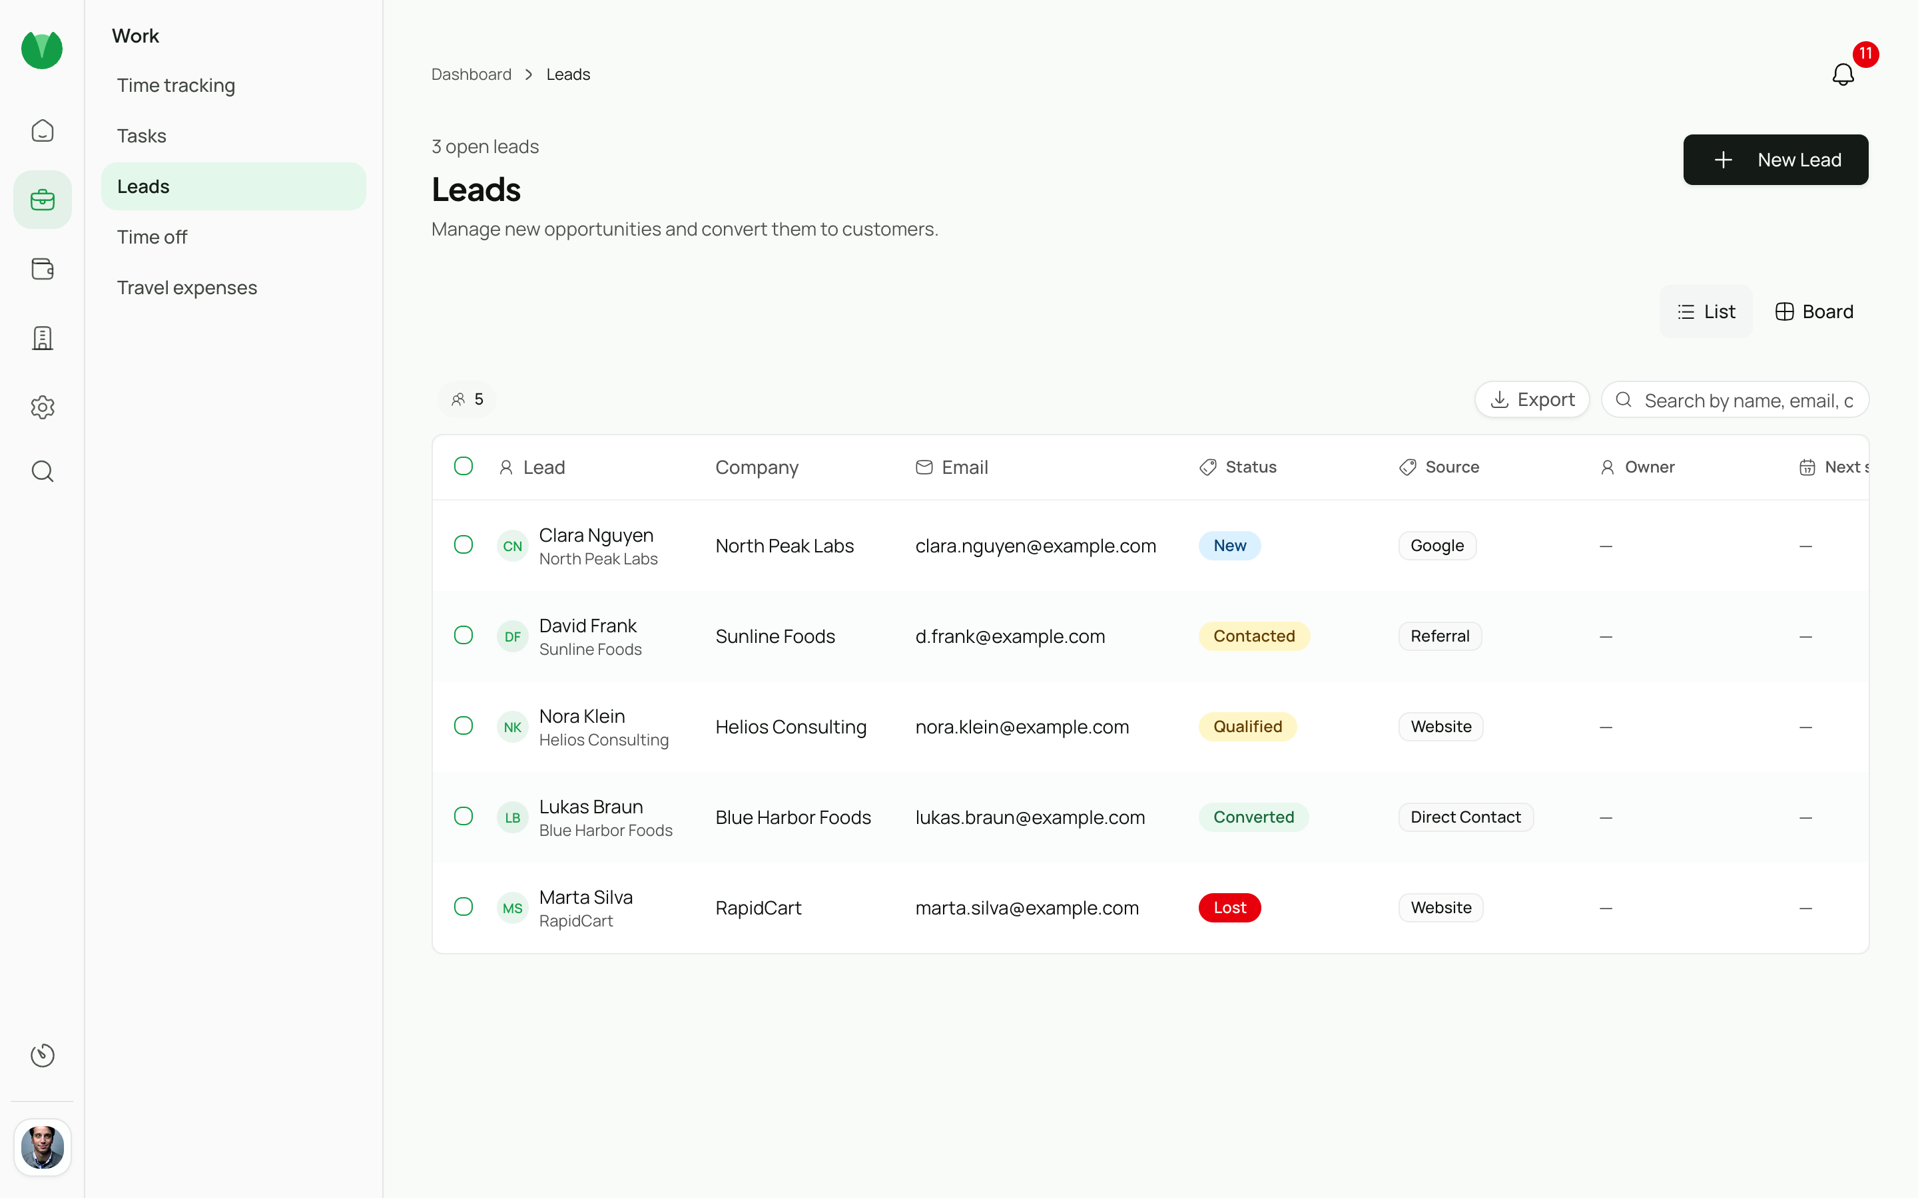1918x1198 pixels.
Task: Click the New status badge
Action: click(1229, 546)
